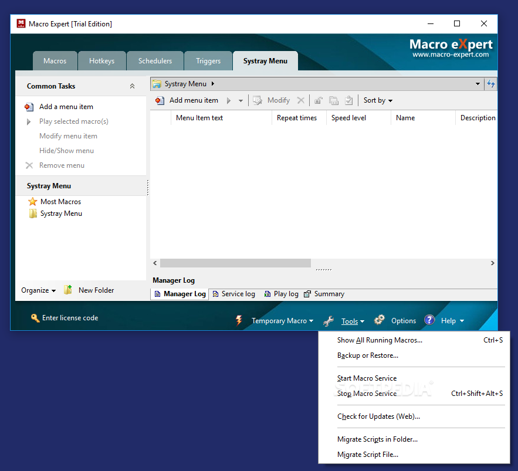This screenshot has width=518, height=471.
Task: Click the folder icon in Systray Menu path bar
Action: click(157, 84)
